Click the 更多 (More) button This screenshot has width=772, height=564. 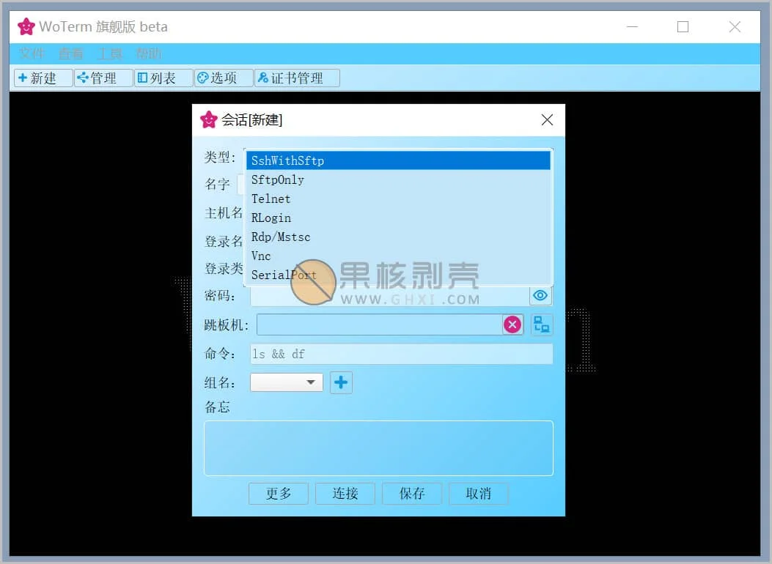(x=278, y=493)
